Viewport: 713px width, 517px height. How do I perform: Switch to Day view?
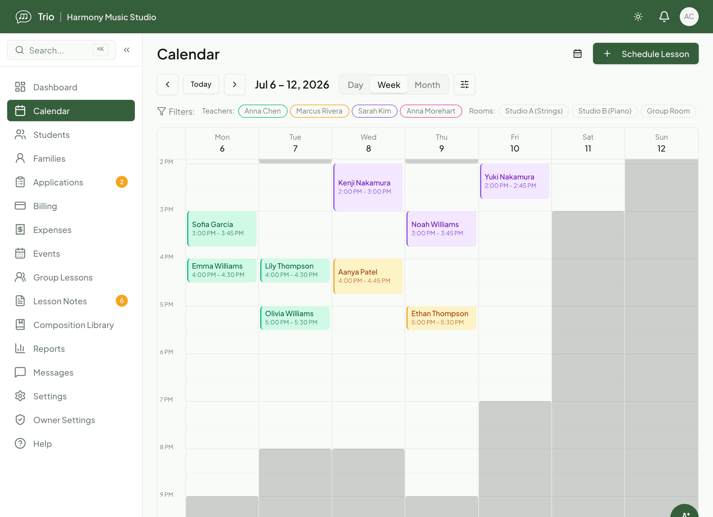[355, 85]
